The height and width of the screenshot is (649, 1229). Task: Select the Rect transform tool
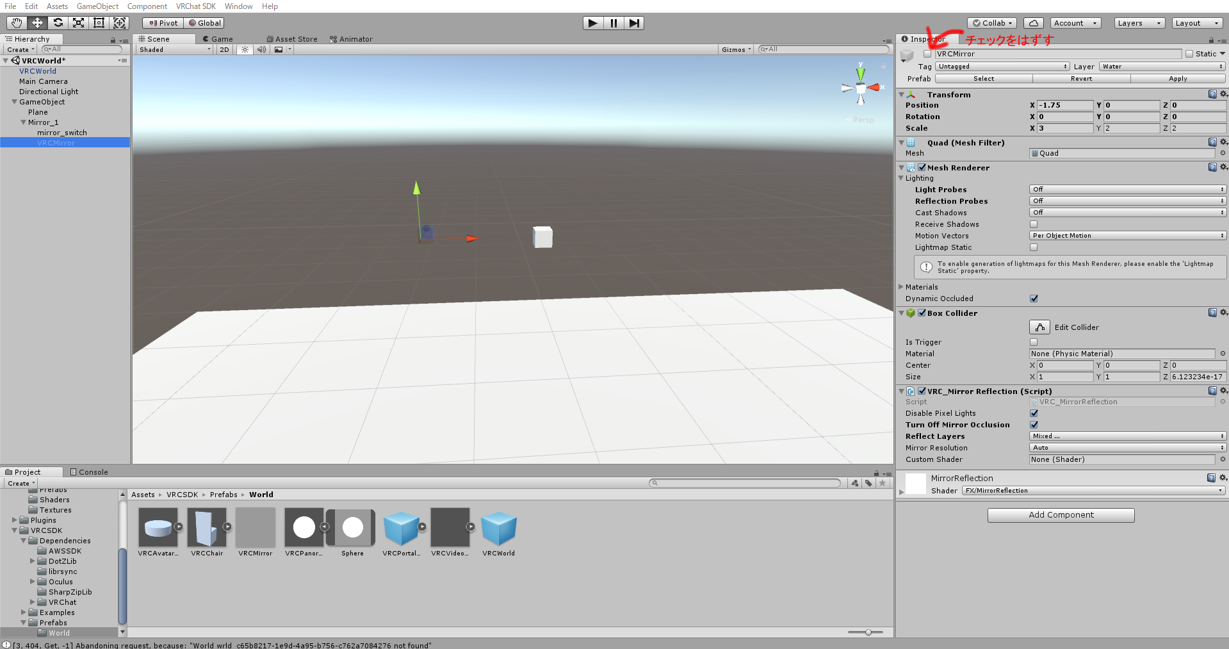(x=99, y=23)
